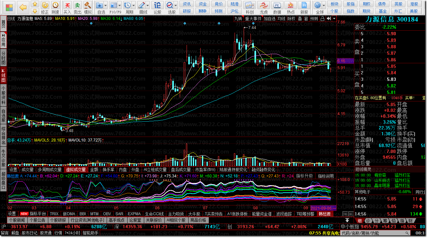Screen dimensions: 428x238
Task: Toggle the 预测 forecast option above chart
Action: click(x=314, y=19)
